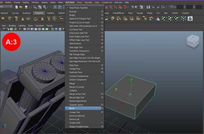Image resolution: width=204 pixels, height=134 pixels.
Task: Click the red X-axis manipulator handle
Action: click(x=122, y=102)
